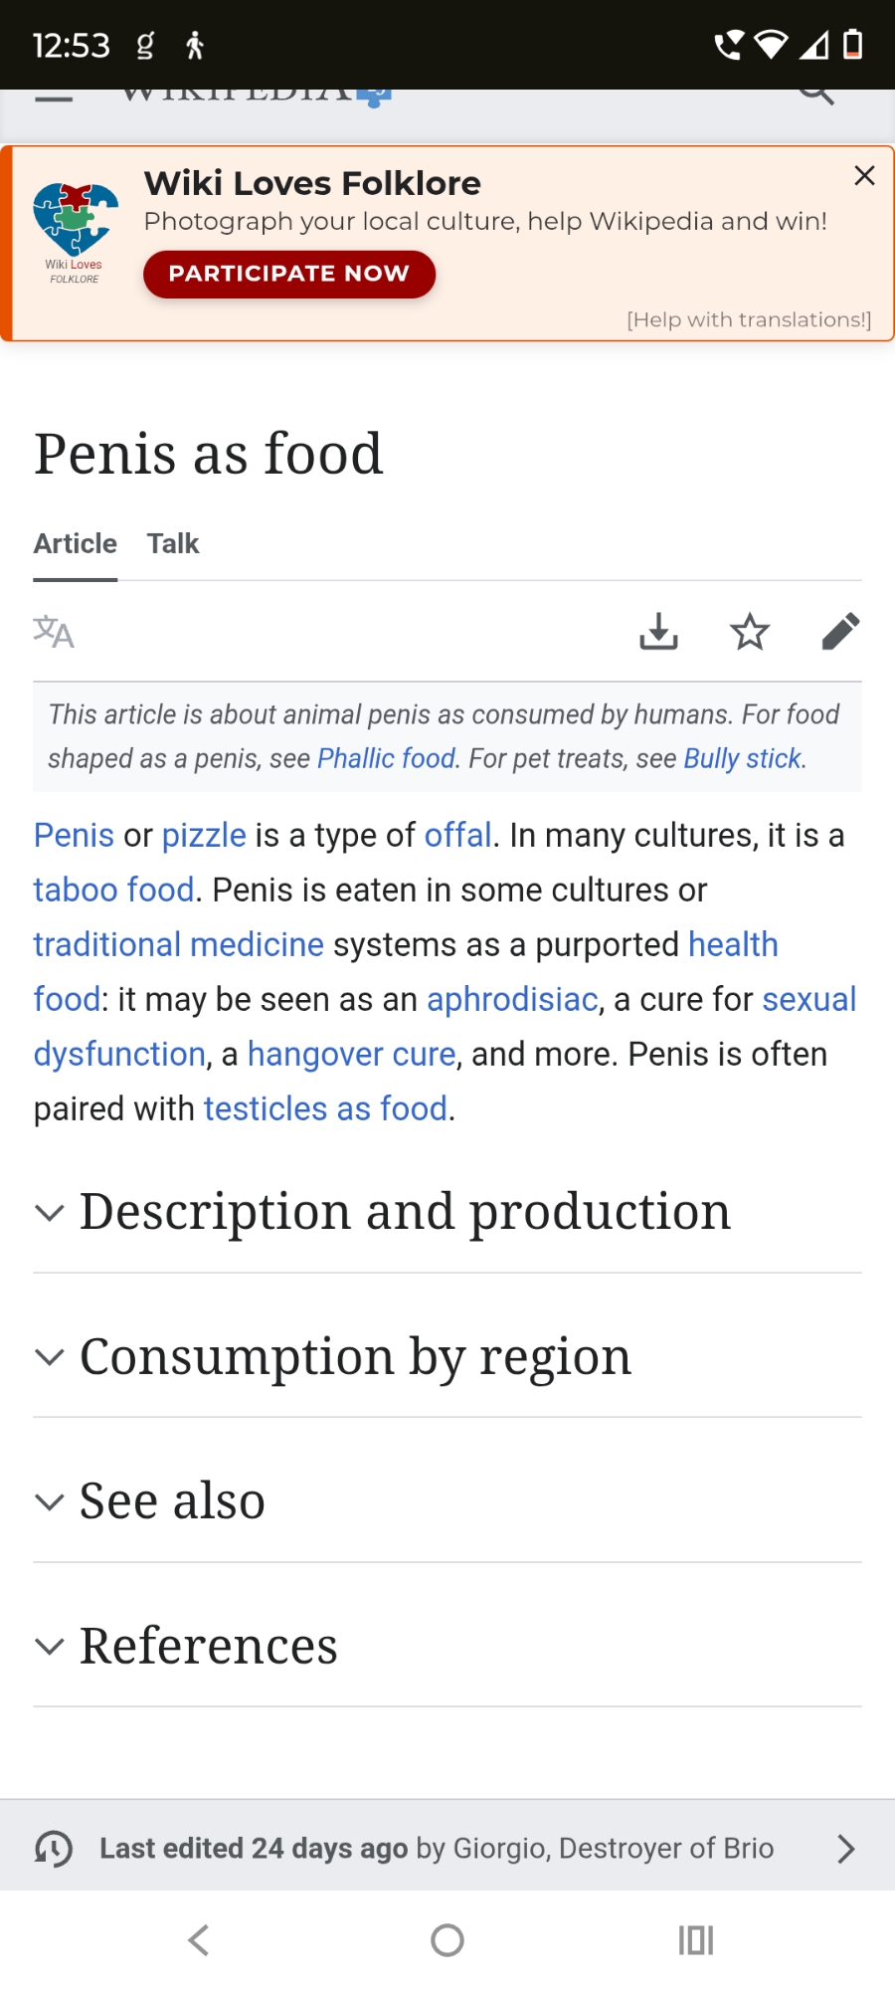Select the Article tab
Screen dimensions: 895x1990
[x=76, y=544]
